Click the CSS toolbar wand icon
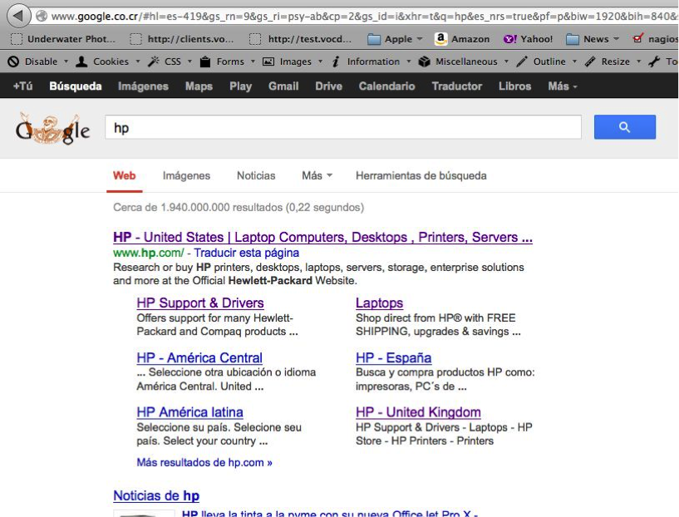 coord(153,62)
